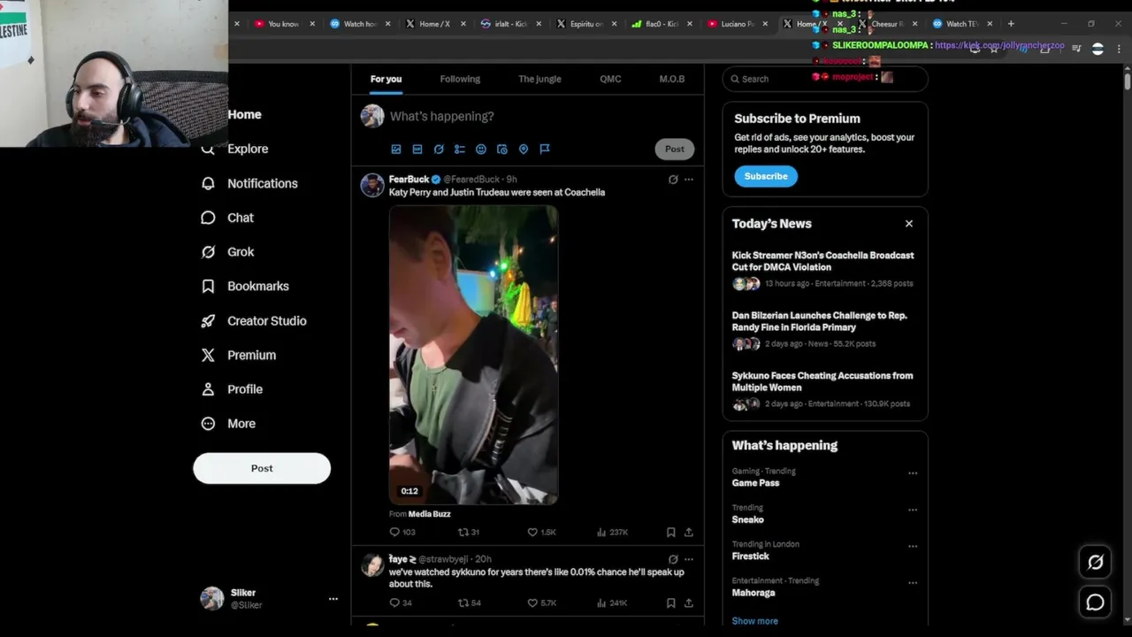This screenshot has width=1132, height=637.
Task: Switch to the For you tab
Action: click(x=386, y=79)
